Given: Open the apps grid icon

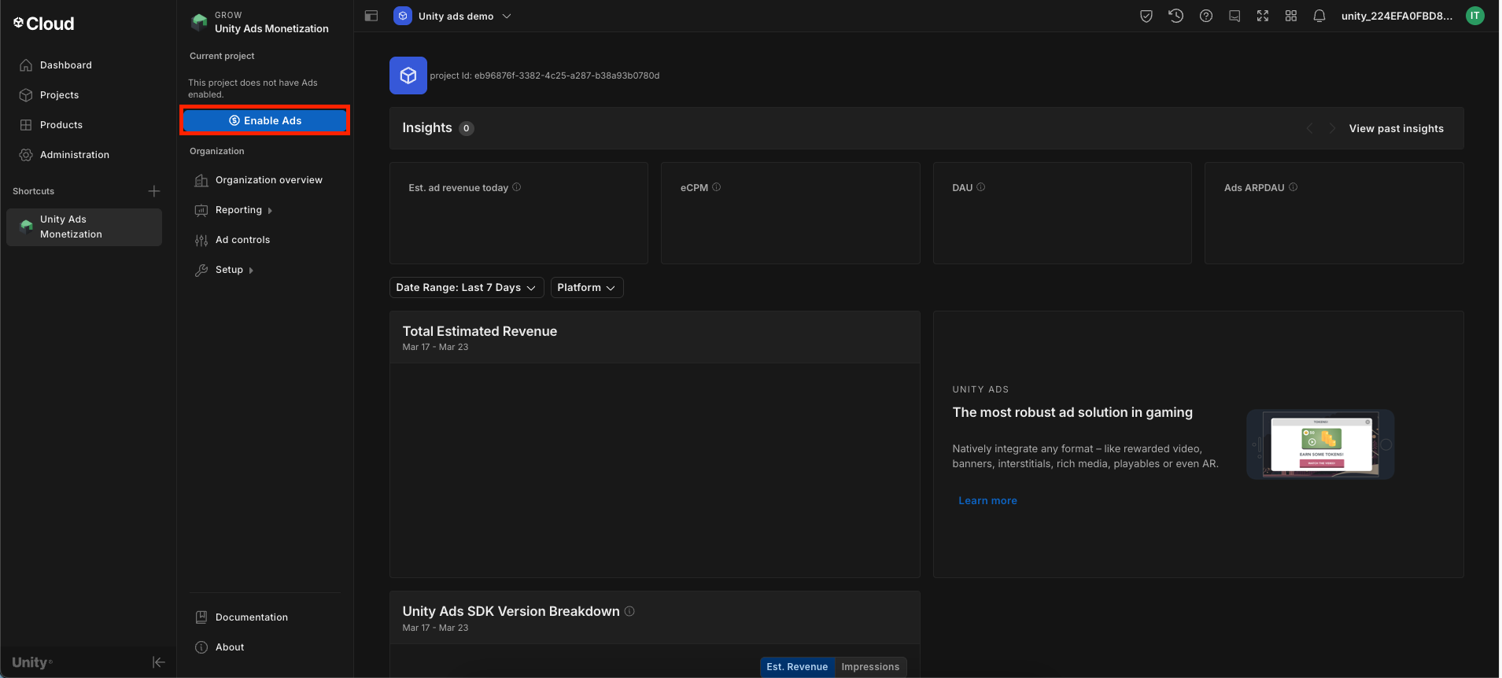Looking at the screenshot, I should (1291, 16).
